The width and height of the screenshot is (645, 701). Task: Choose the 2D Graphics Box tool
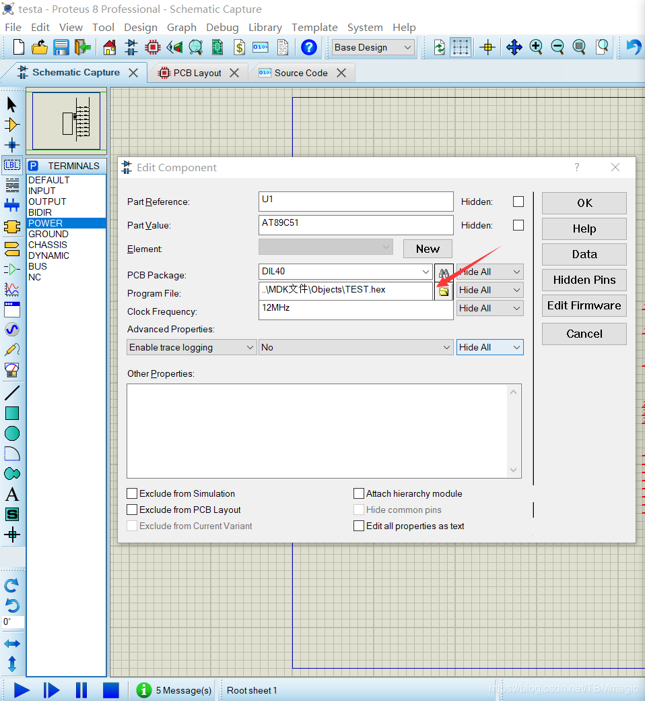coord(12,413)
